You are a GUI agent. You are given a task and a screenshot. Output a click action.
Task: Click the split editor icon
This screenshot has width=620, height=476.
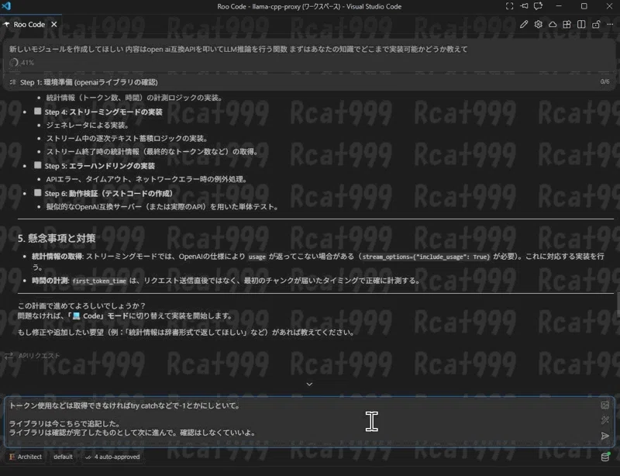pos(581,25)
